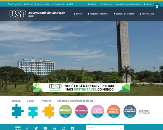Open the magenta Pós-Graduação badge

point(81,111)
